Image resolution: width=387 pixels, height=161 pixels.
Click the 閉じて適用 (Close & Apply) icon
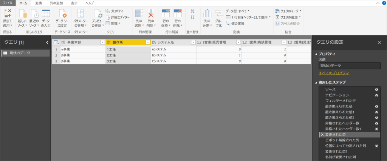8,14
